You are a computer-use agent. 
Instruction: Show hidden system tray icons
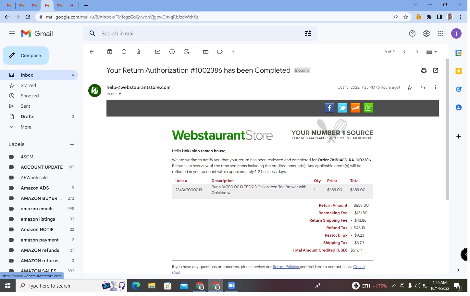(394, 286)
